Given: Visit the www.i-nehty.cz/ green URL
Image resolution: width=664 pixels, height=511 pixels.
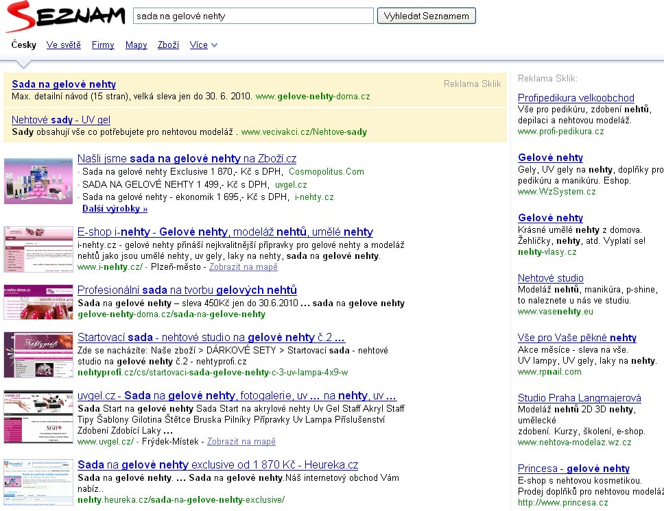Looking at the screenshot, I should pyautogui.click(x=110, y=267).
